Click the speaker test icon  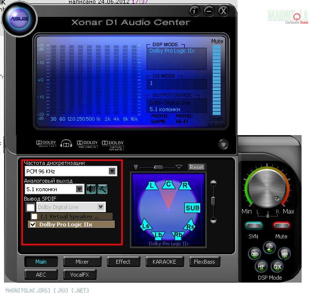click(x=91, y=189)
